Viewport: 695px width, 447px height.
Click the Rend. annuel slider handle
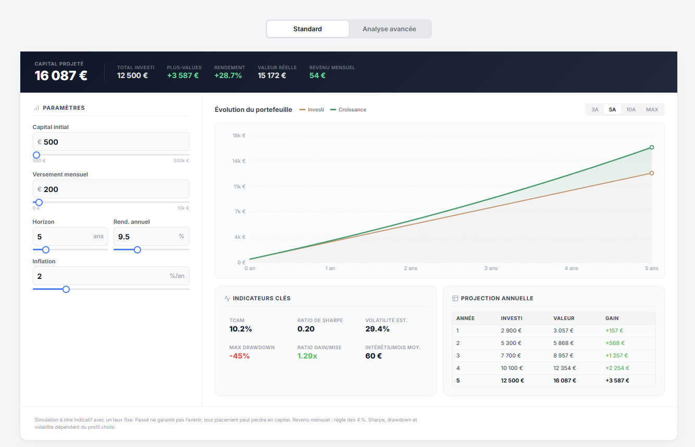137,249
